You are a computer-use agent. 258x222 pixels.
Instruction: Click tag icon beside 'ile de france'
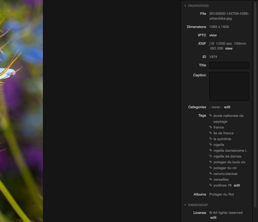(211, 133)
